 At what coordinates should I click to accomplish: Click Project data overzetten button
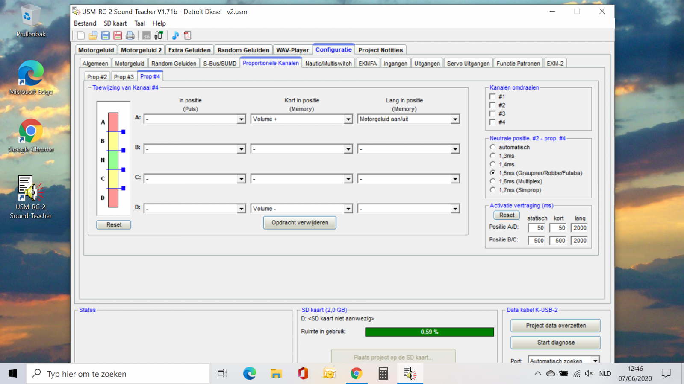tap(556, 326)
